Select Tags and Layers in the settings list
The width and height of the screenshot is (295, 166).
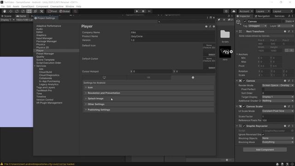pyautogui.click(x=46, y=88)
